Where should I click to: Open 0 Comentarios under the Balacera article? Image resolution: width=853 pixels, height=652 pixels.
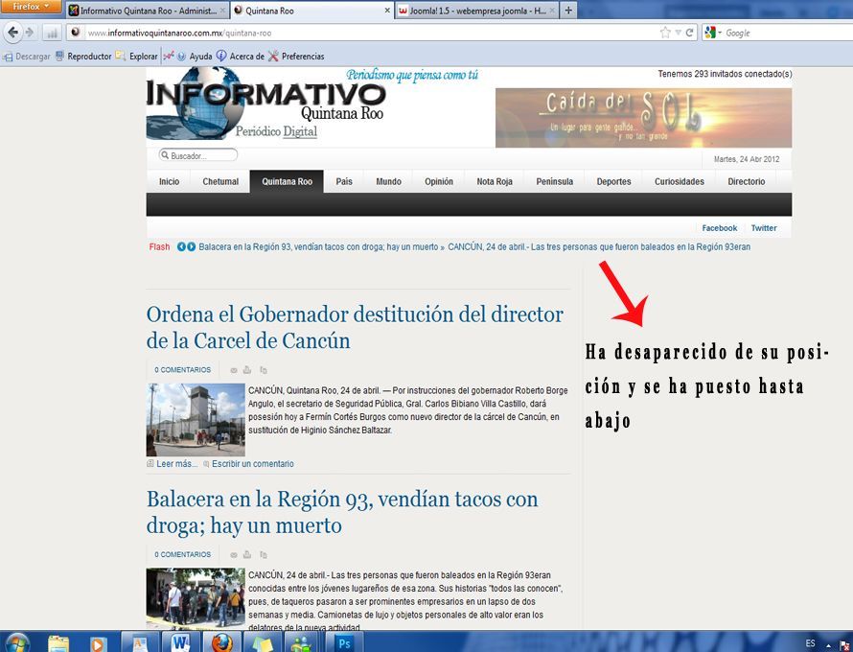click(x=182, y=554)
